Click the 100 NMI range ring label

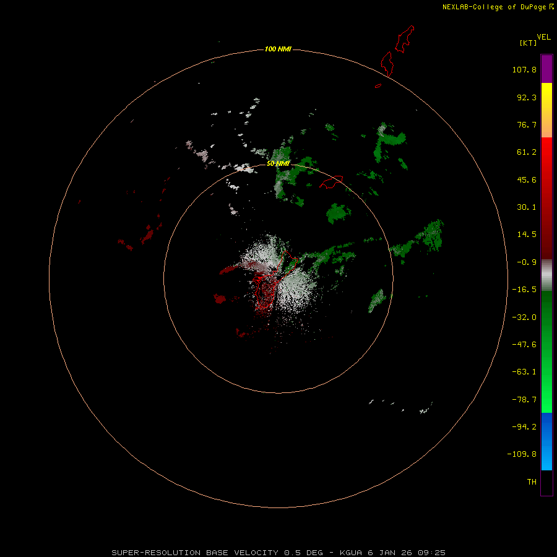[278, 49]
